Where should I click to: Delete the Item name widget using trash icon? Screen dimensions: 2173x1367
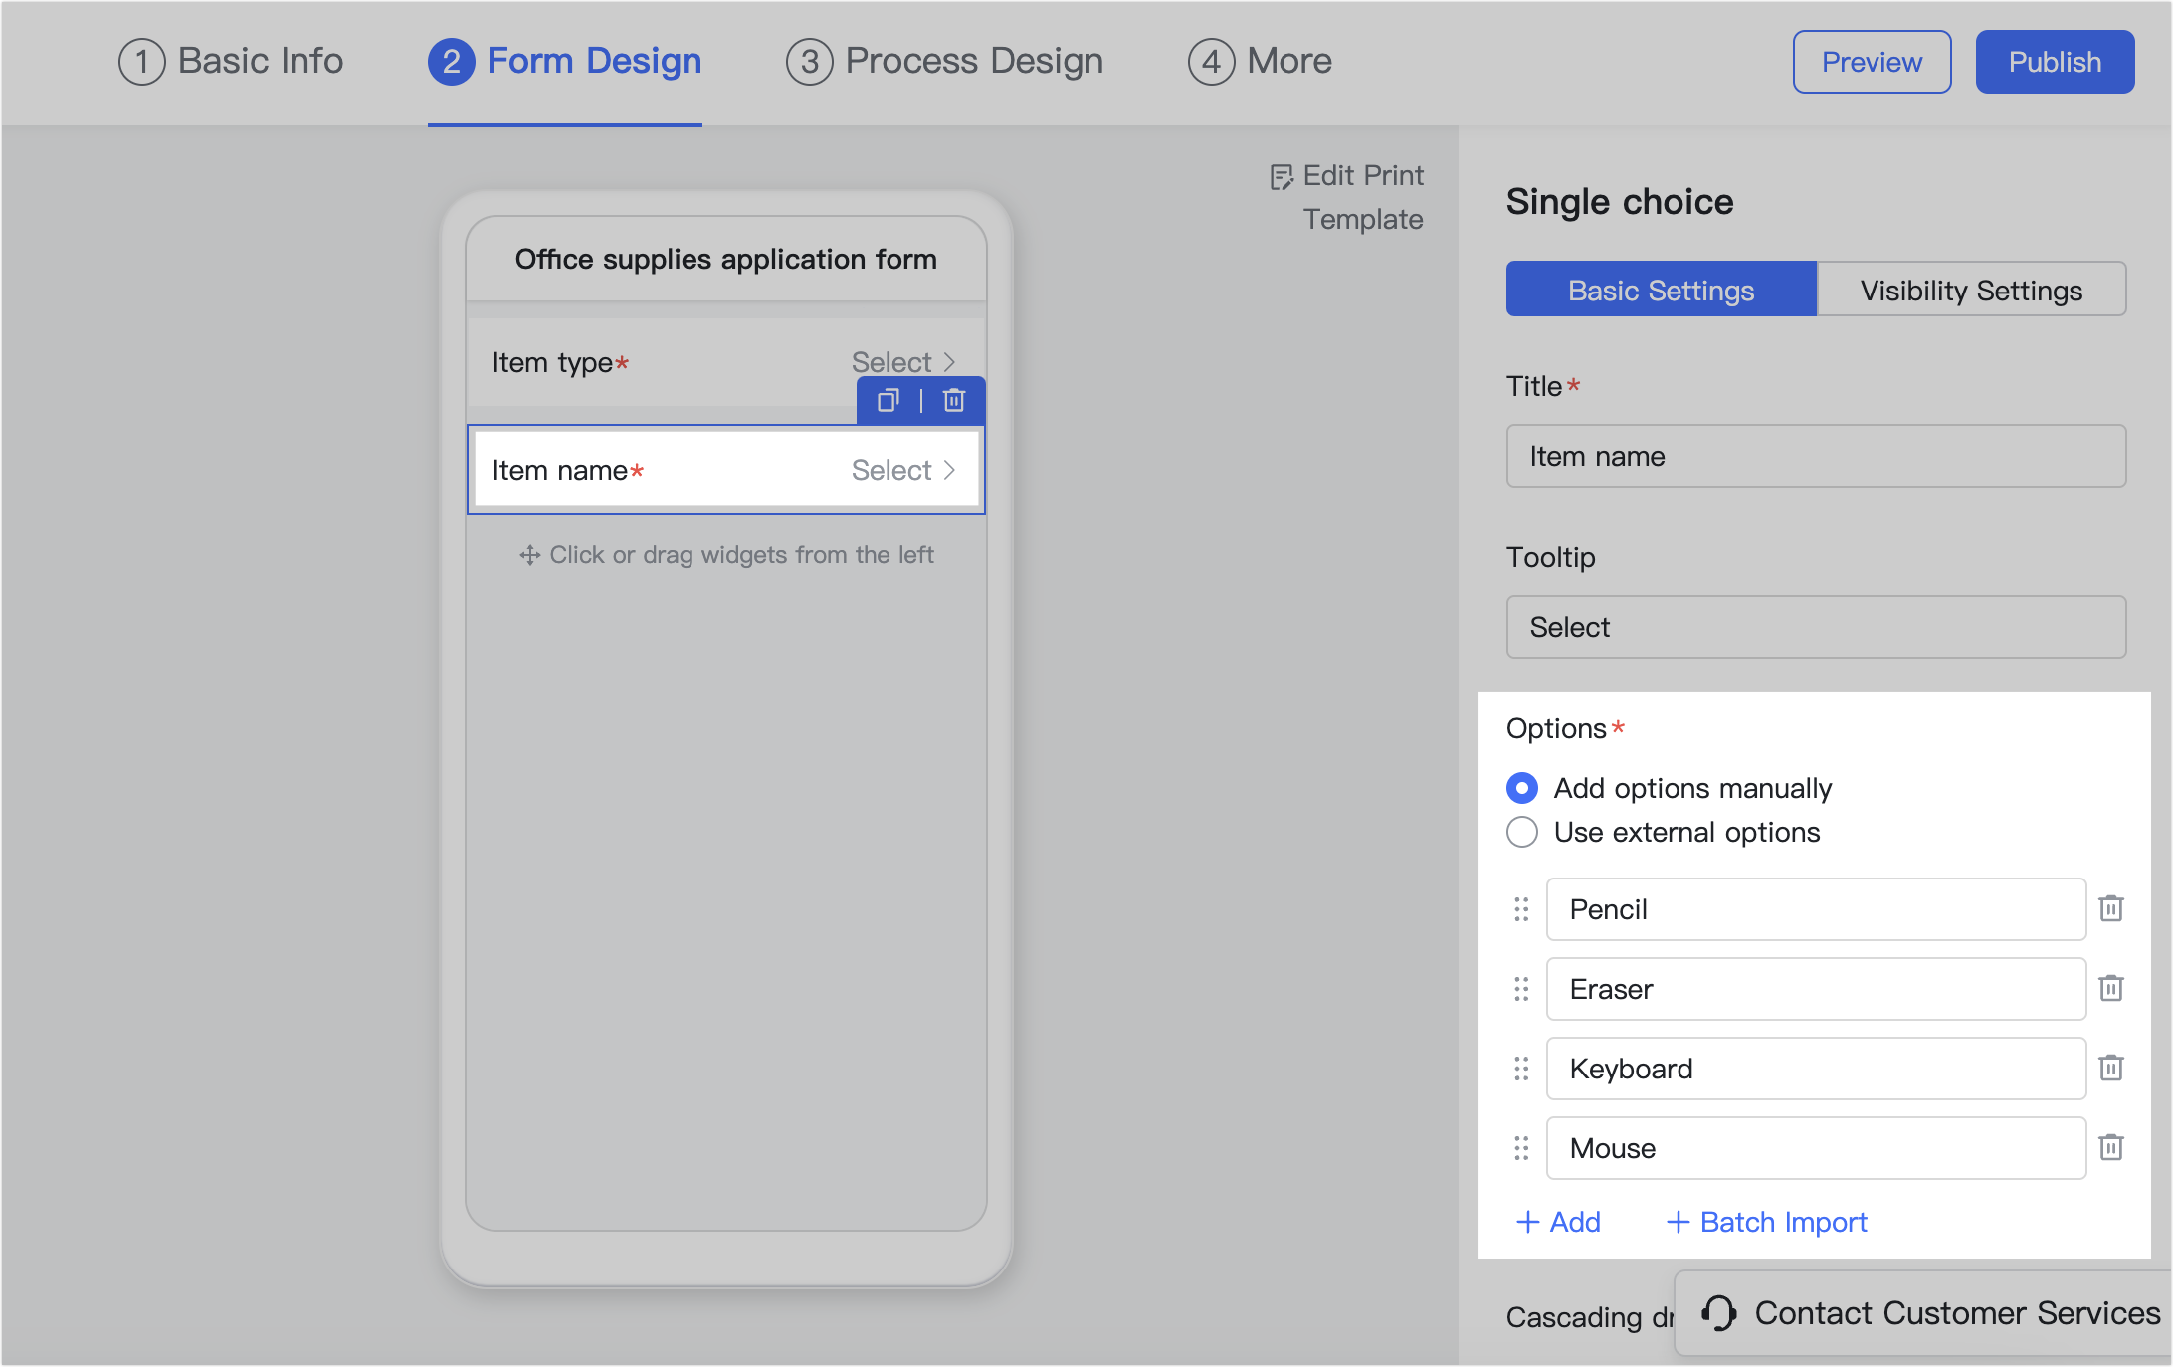click(x=953, y=401)
